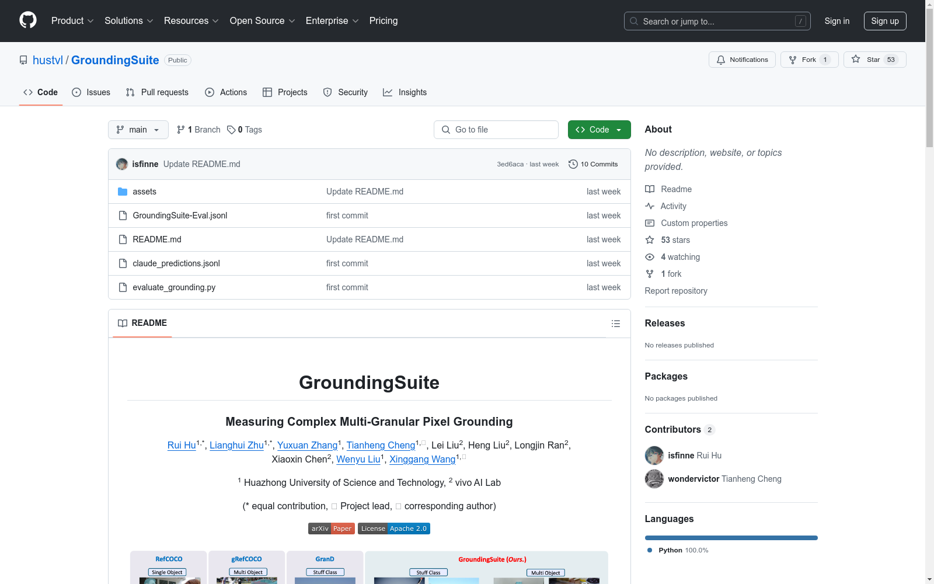This screenshot has height=584, width=934.
Task: Open the Releases heading link
Action: pyautogui.click(x=665, y=323)
